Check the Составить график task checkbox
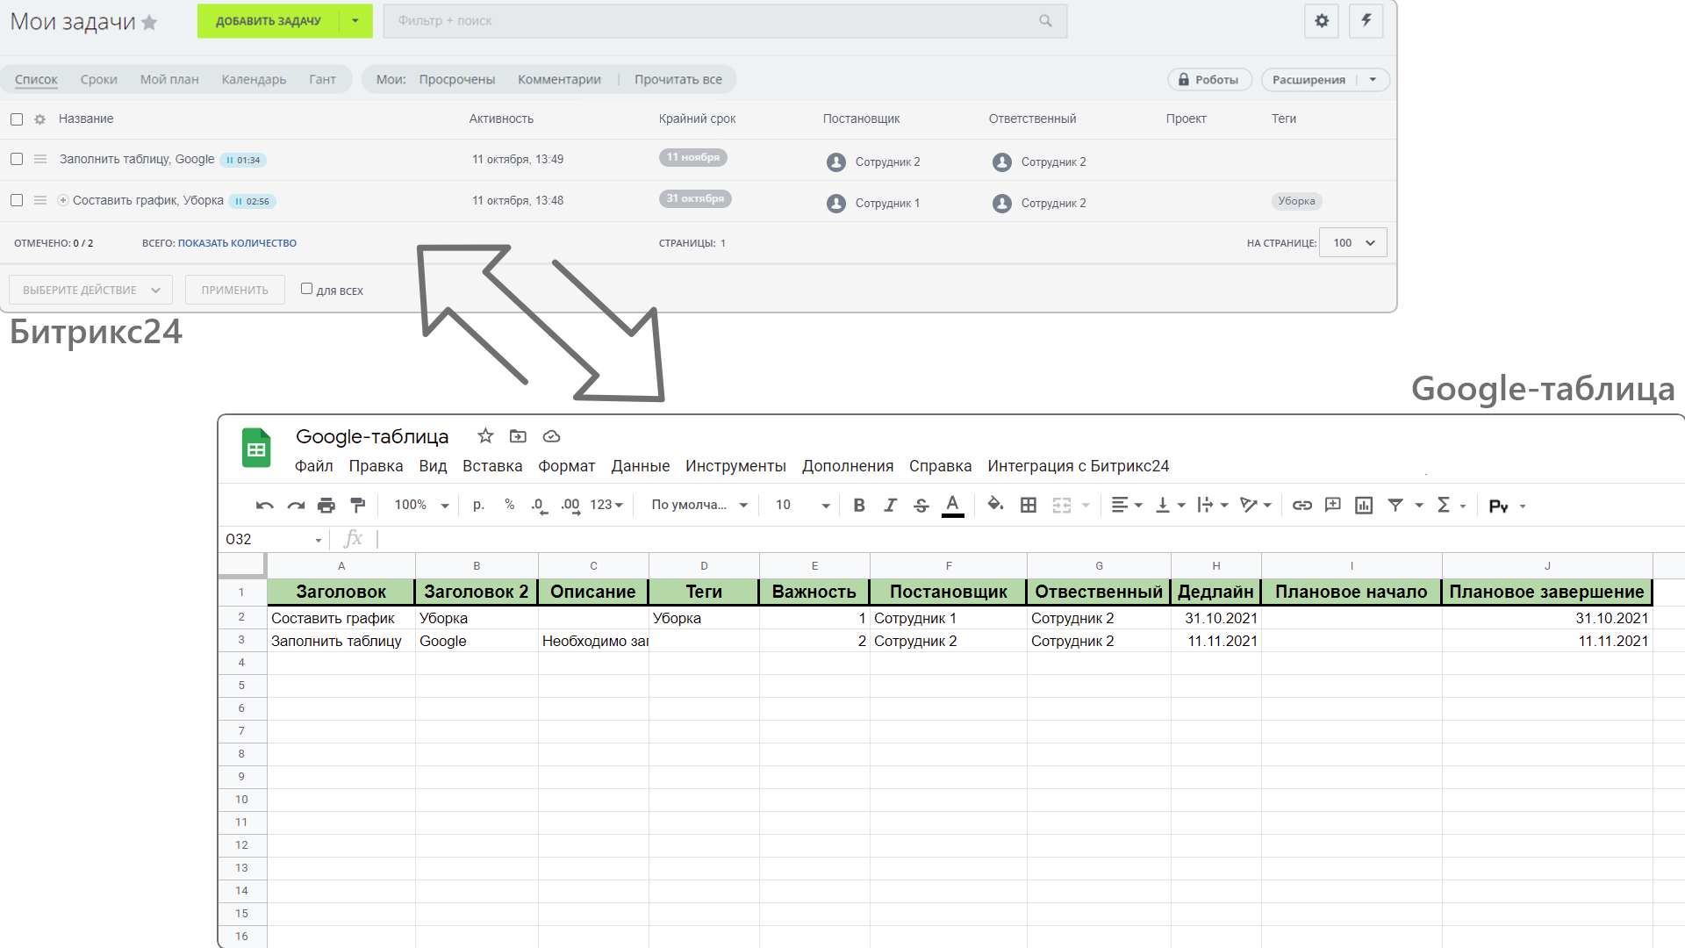1685x948 pixels. pyautogui.click(x=17, y=200)
